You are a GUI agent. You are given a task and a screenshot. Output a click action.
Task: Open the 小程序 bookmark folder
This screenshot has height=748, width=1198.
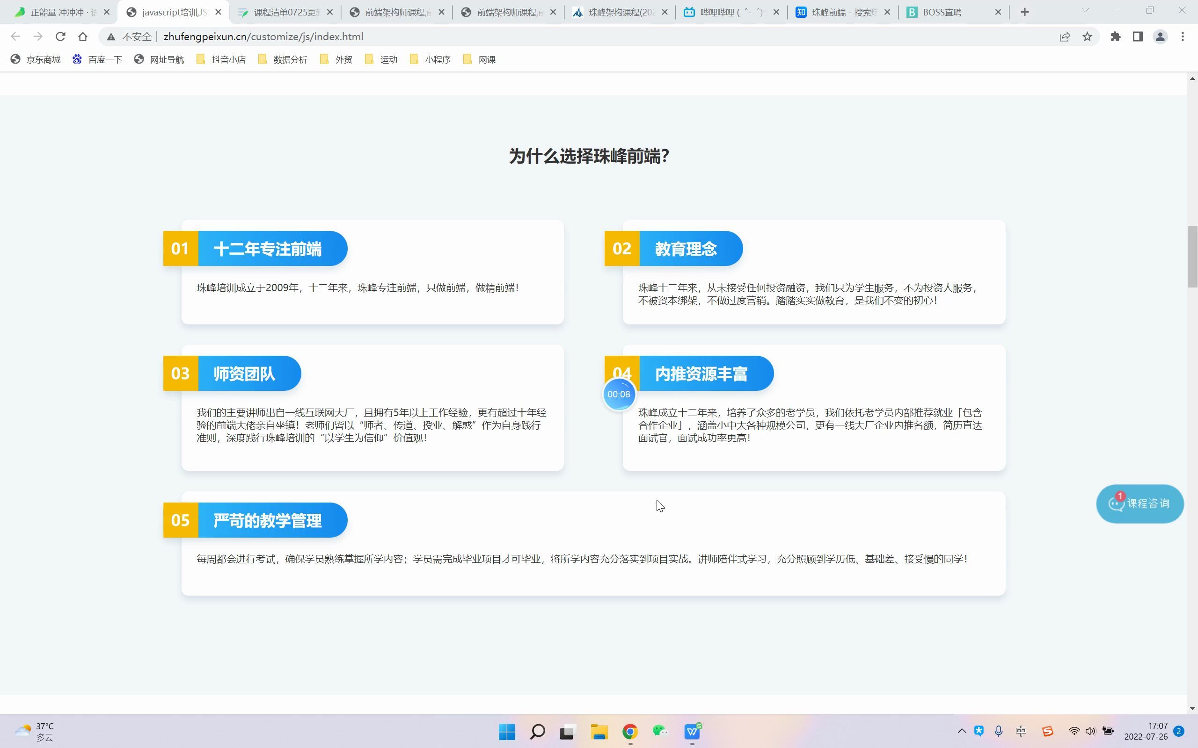(x=430, y=59)
